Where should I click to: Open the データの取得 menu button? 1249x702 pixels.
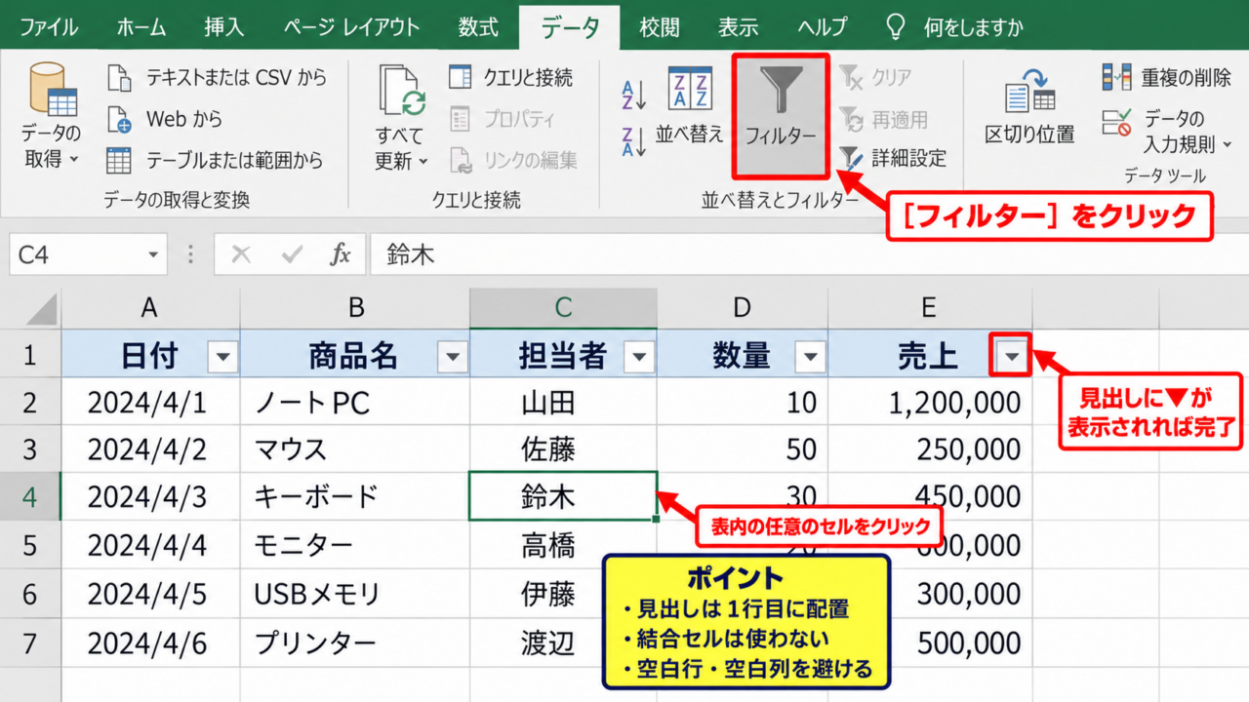[x=52, y=116]
